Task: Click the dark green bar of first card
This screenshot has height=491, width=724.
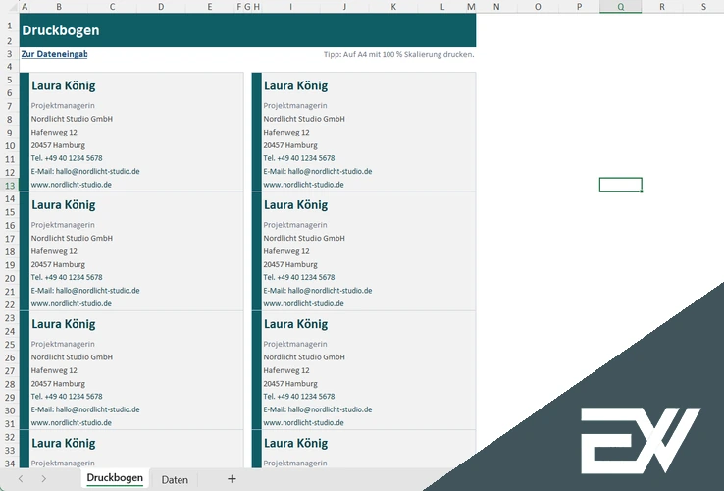Action: 25,131
